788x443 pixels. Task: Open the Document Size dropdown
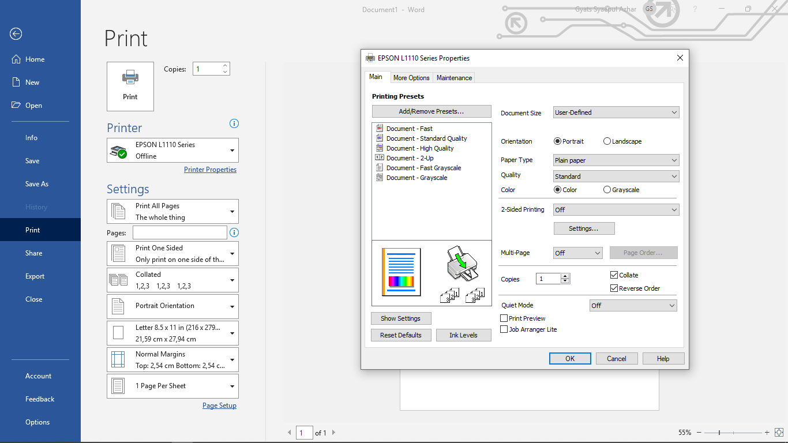616,112
